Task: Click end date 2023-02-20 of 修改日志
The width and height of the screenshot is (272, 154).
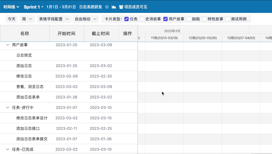Action: tap(101, 76)
